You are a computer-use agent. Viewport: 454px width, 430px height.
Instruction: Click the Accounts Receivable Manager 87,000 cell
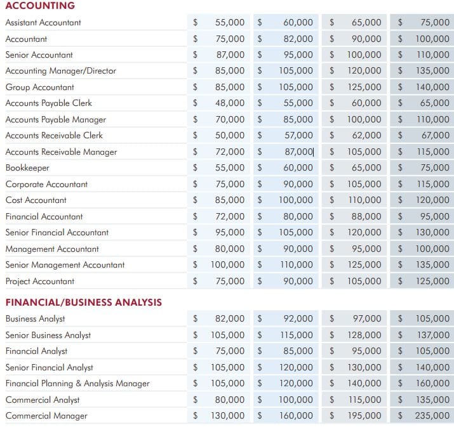click(286, 152)
